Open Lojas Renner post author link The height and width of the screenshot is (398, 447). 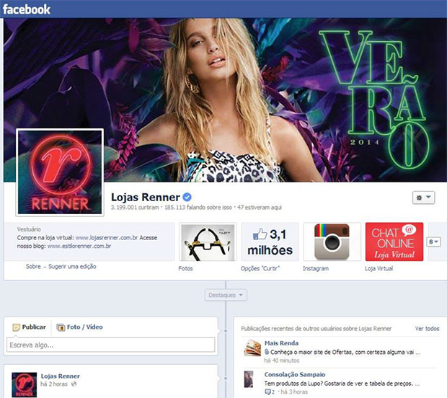click(60, 376)
